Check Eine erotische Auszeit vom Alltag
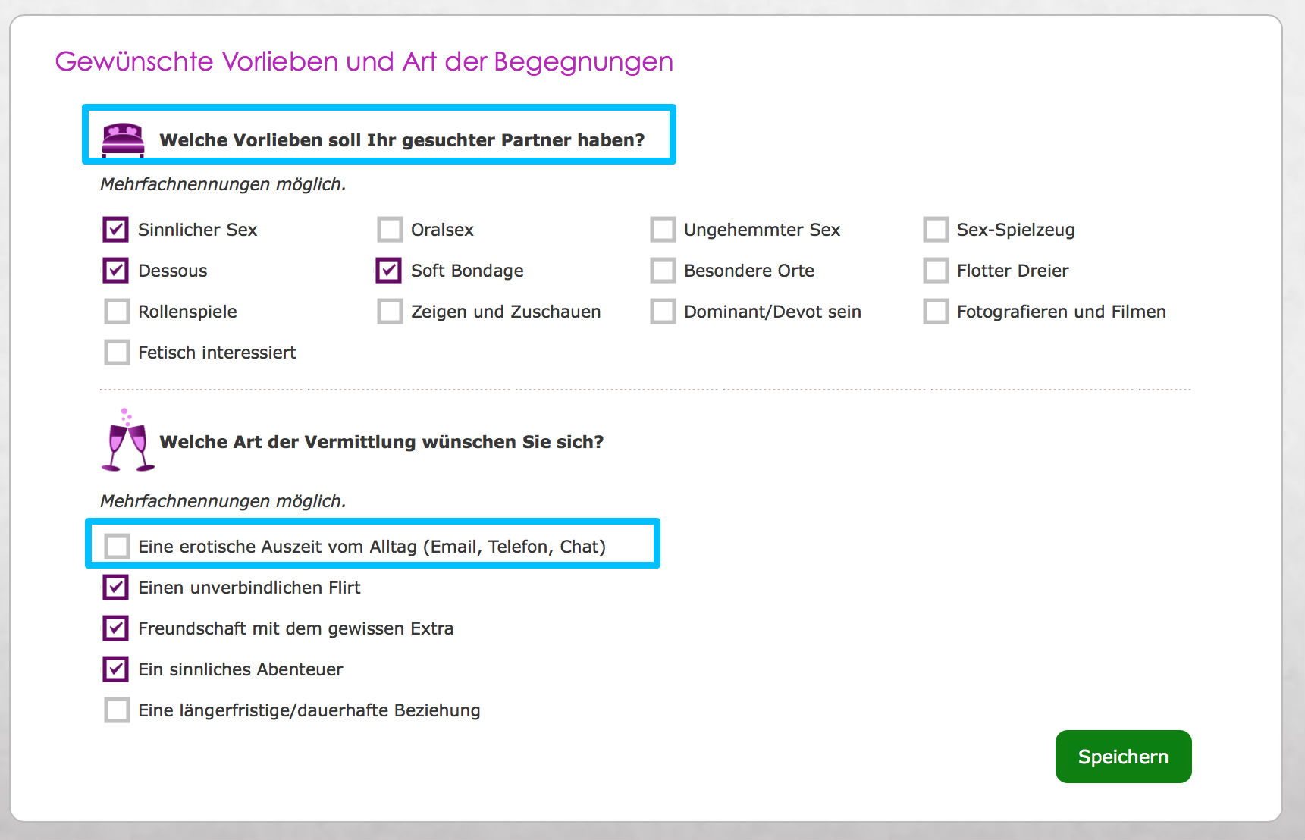Image resolution: width=1305 pixels, height=840 pixels. [117, 546]
